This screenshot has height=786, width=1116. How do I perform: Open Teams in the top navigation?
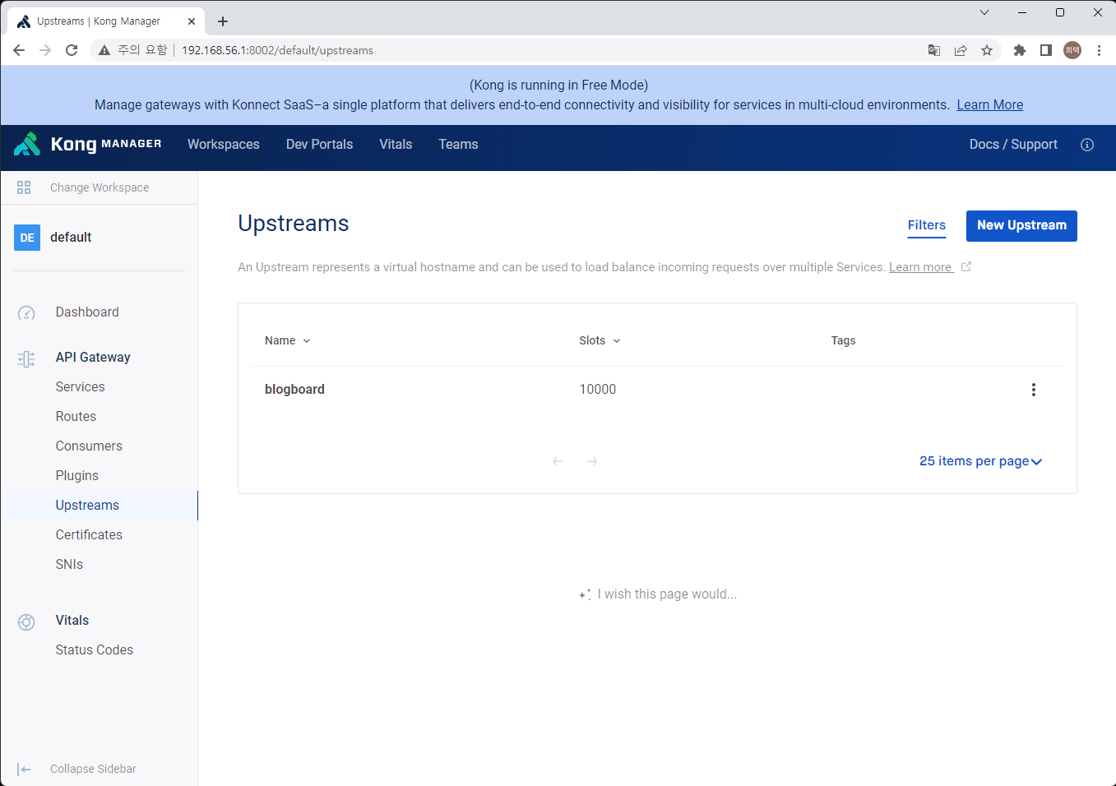tap(458, 144)
